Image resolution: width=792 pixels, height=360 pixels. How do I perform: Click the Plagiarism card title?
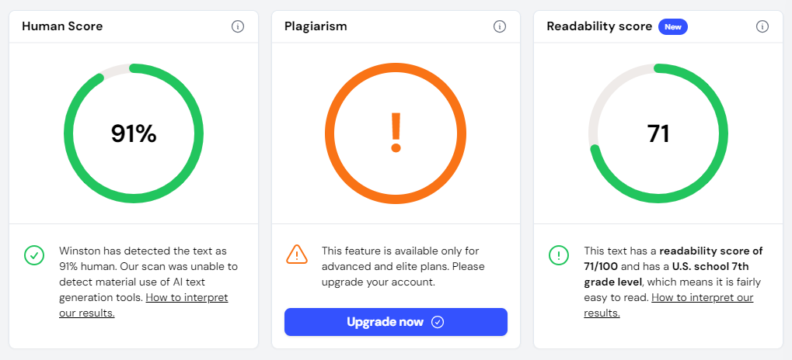(316, 26)
